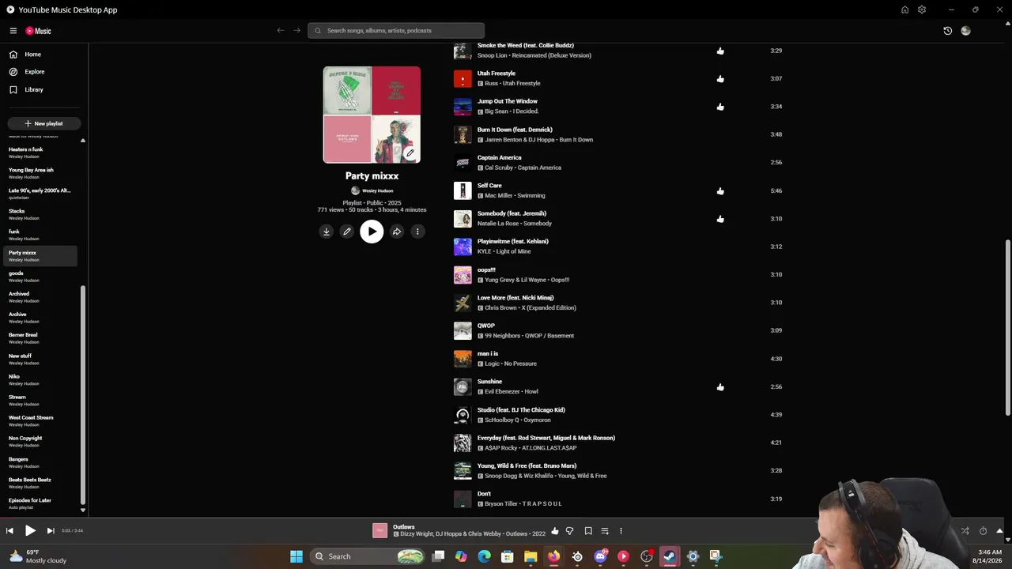Skip to the previous track

(x=9, y=531)
